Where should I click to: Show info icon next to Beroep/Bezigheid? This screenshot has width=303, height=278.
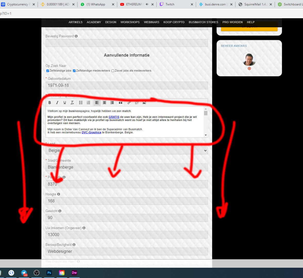coord(74,245)
